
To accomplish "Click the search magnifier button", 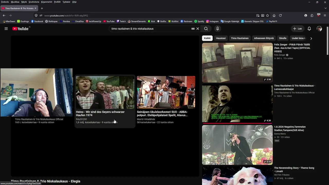I will tap(206, 29).
